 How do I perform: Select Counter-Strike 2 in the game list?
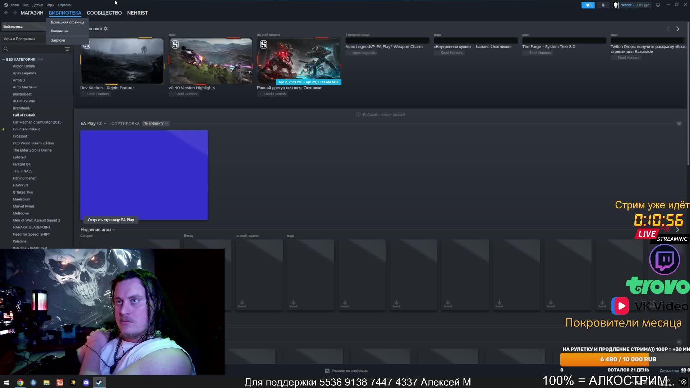pyautogui.click(x=26, y=129)
